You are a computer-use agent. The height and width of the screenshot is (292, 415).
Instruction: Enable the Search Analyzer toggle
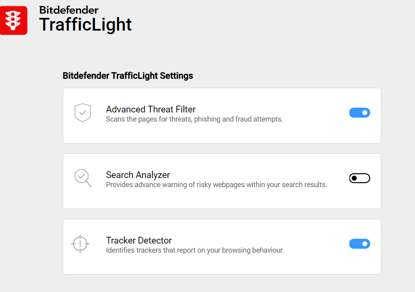[x=359, y=178]
